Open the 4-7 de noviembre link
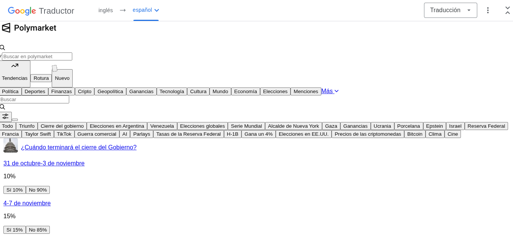The height and width of the screenshot is (238, 513). point(27,203)
